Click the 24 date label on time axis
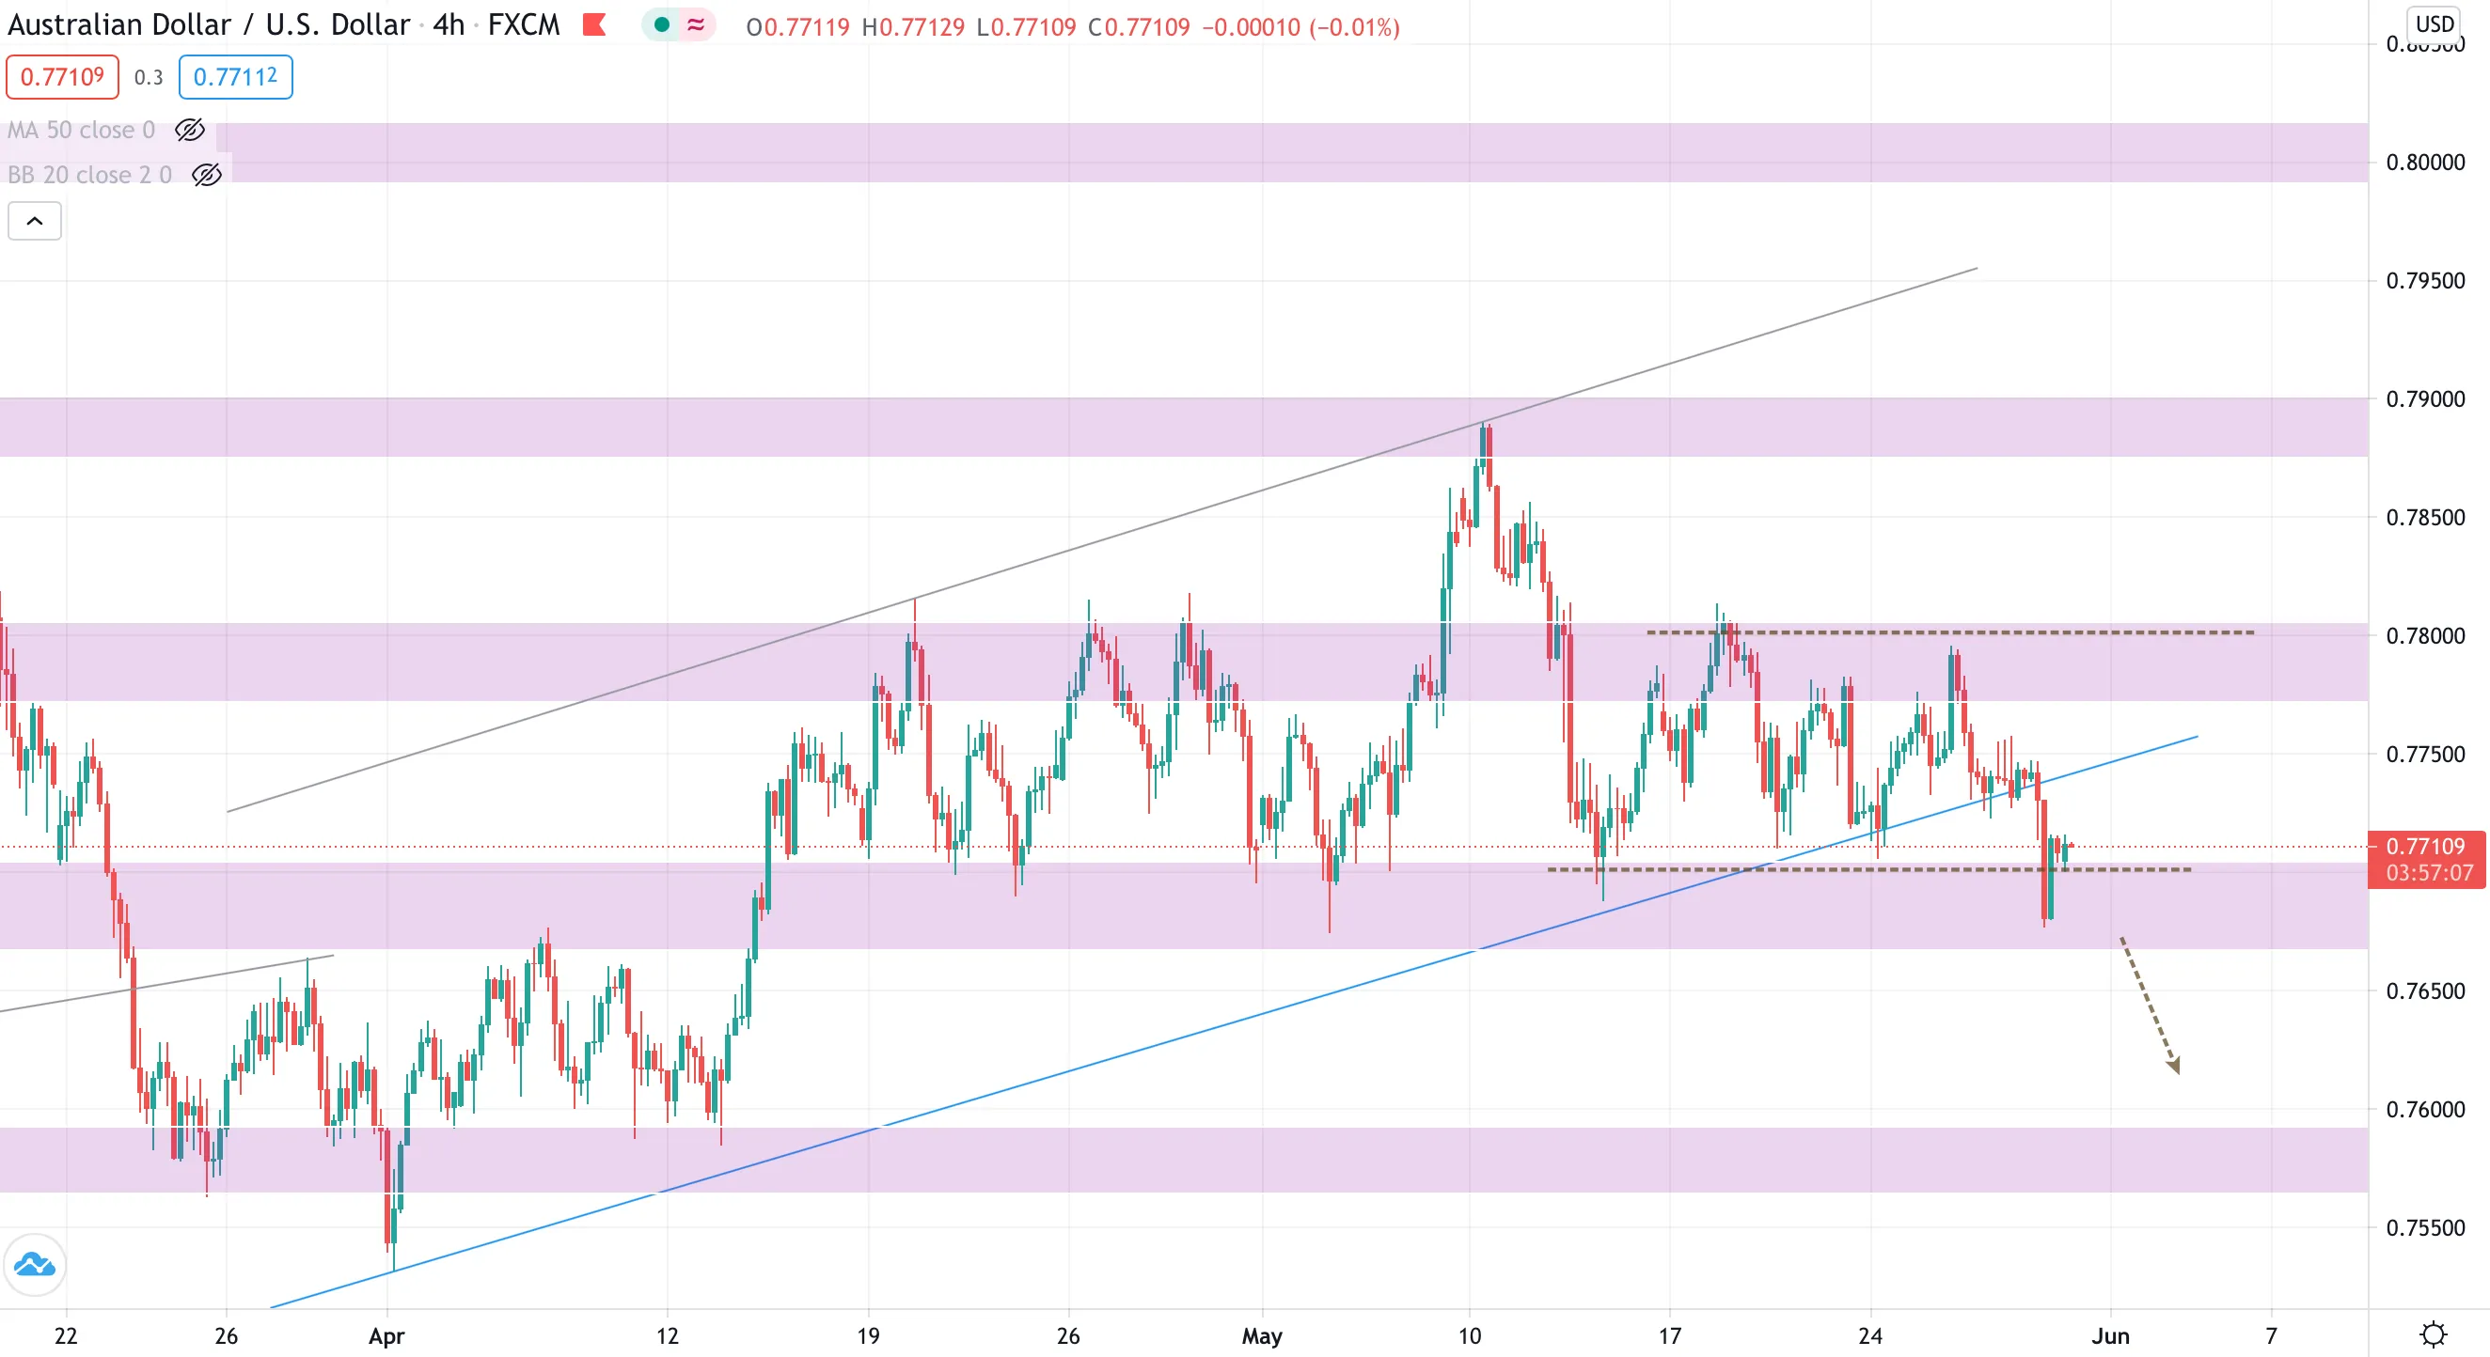The width and height of the screenshot is (2490, 1357). click(1870, 1335)
